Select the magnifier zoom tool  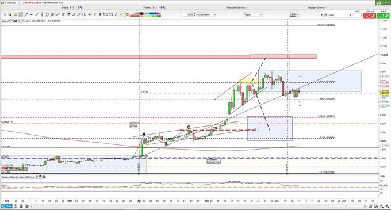point(10,14)
